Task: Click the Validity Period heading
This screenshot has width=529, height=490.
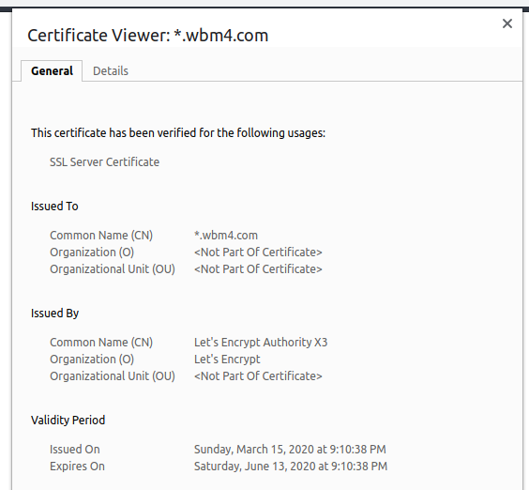Action: tap(68, 421)
